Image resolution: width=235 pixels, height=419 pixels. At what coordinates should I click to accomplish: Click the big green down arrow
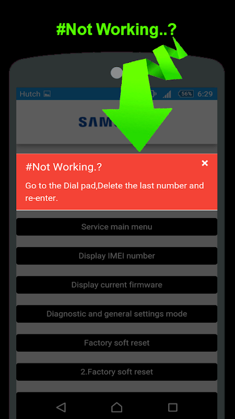tap(138, 104)
